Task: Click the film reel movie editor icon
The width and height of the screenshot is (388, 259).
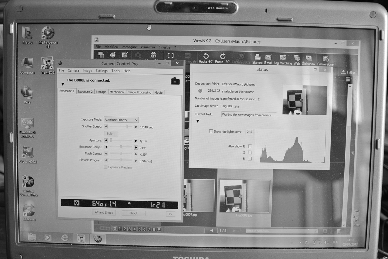Action: coord(154,55)
